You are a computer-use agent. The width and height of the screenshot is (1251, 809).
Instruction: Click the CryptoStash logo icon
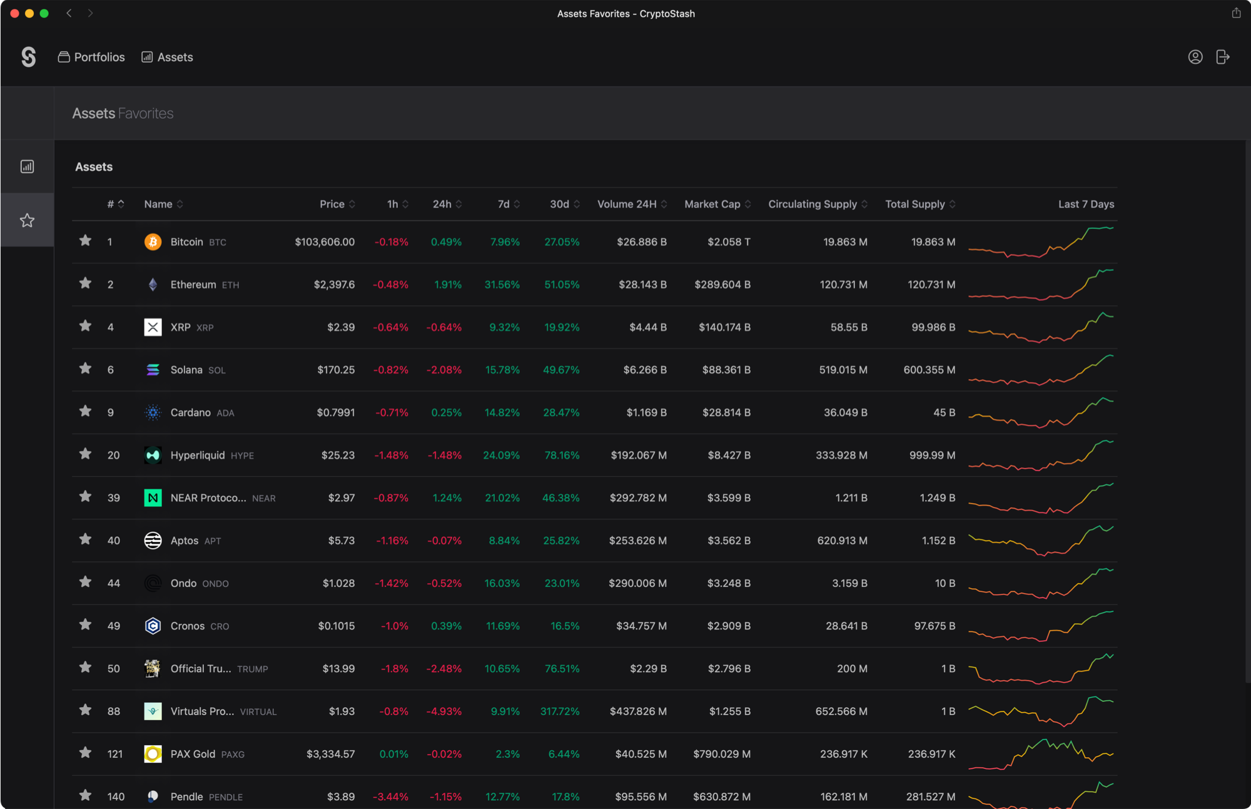click(29, 57)
